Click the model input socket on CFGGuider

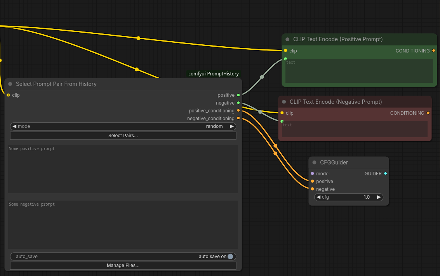(312, 173)
